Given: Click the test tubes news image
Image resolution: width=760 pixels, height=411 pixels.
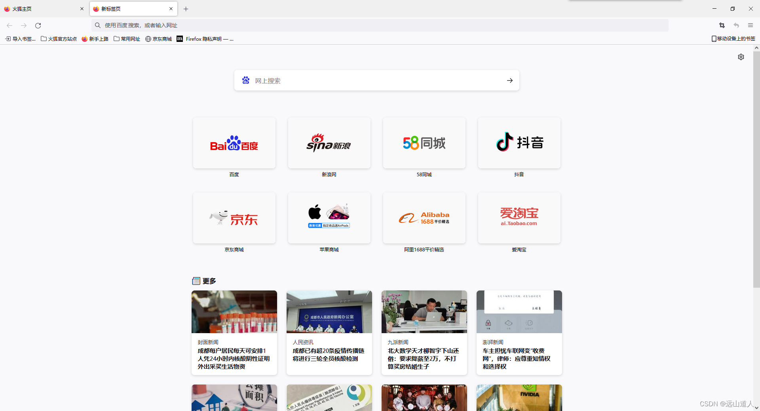Looking at the screenshot, I should pyautogui.click(x=234, y=312).
